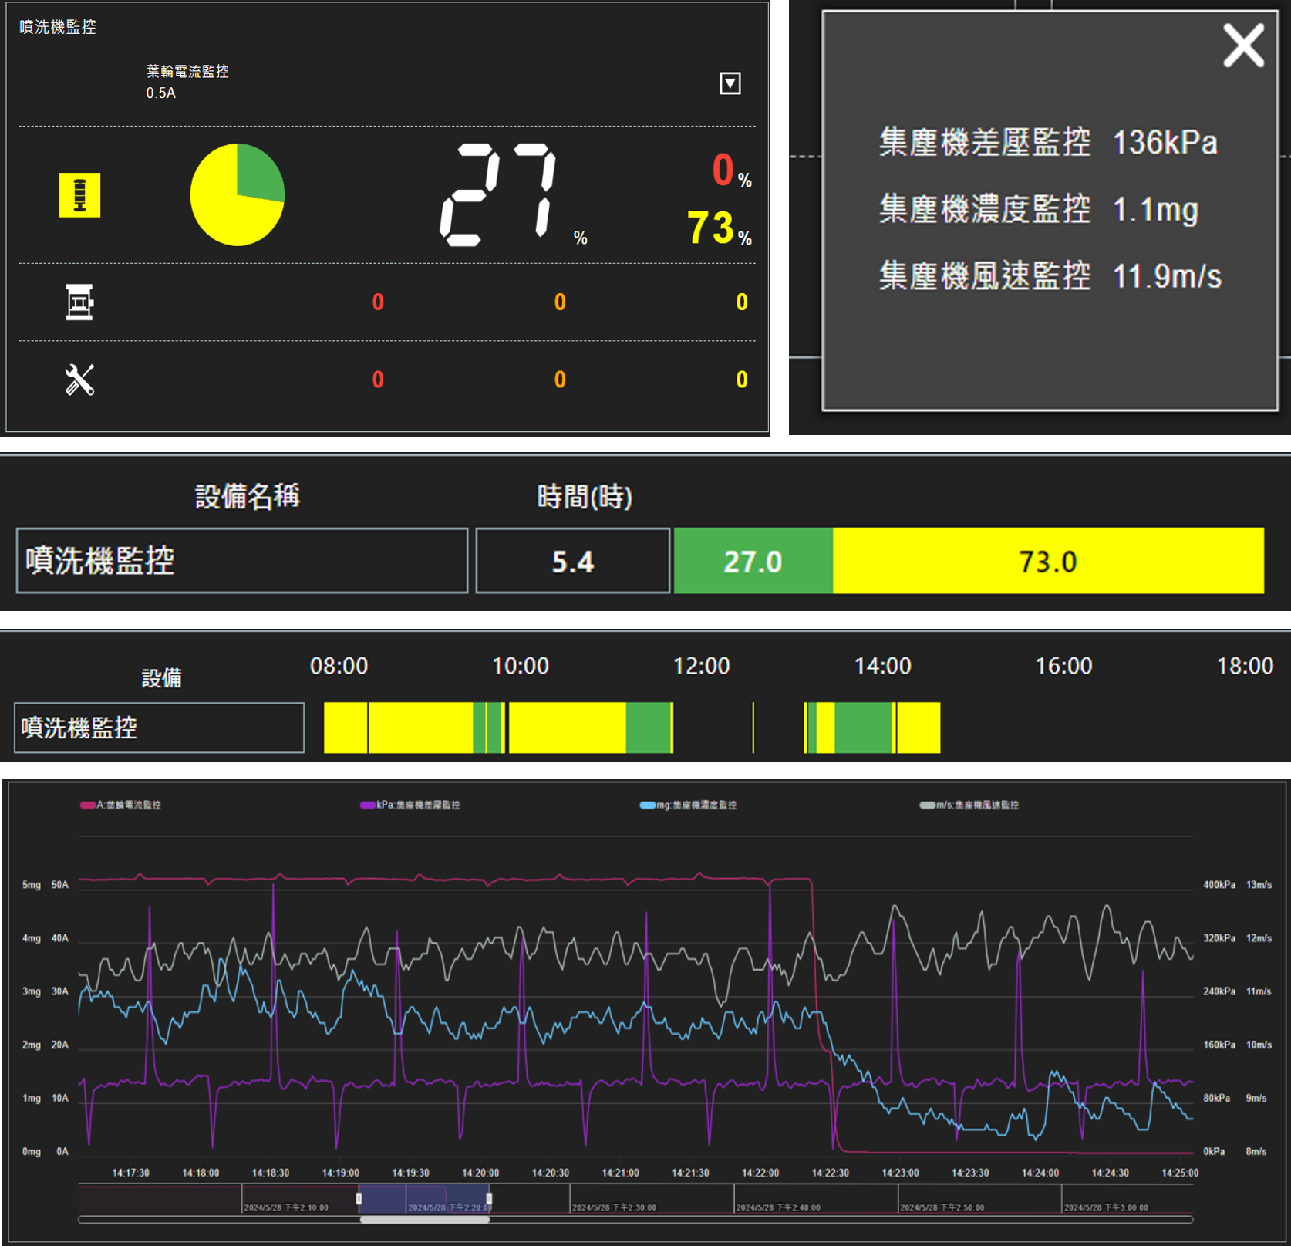Click right handle of chart zoom range

(489, 1198)
